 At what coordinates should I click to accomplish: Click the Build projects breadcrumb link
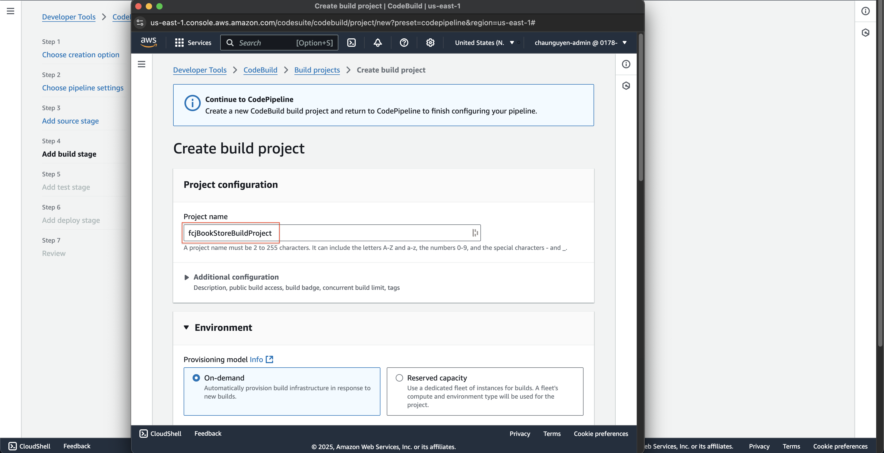click(x=317, y=69)
